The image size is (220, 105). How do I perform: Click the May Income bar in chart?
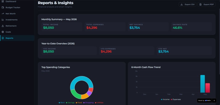203,84
